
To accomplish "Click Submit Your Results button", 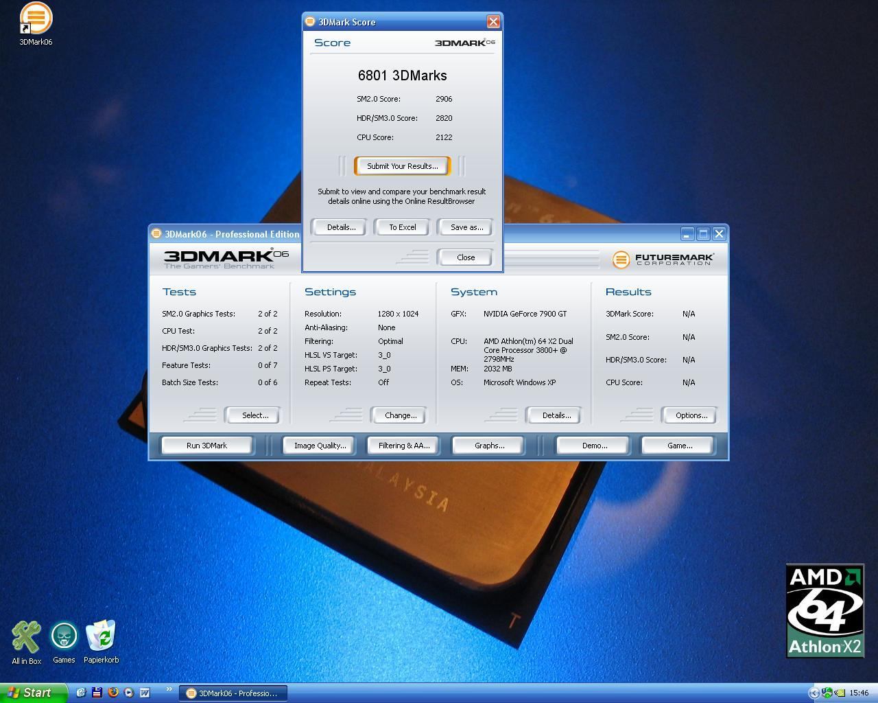I will point(402,166).
